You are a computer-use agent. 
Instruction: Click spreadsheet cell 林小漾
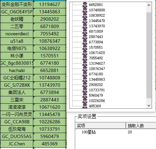pyautogui.click(x=17, y=56)
